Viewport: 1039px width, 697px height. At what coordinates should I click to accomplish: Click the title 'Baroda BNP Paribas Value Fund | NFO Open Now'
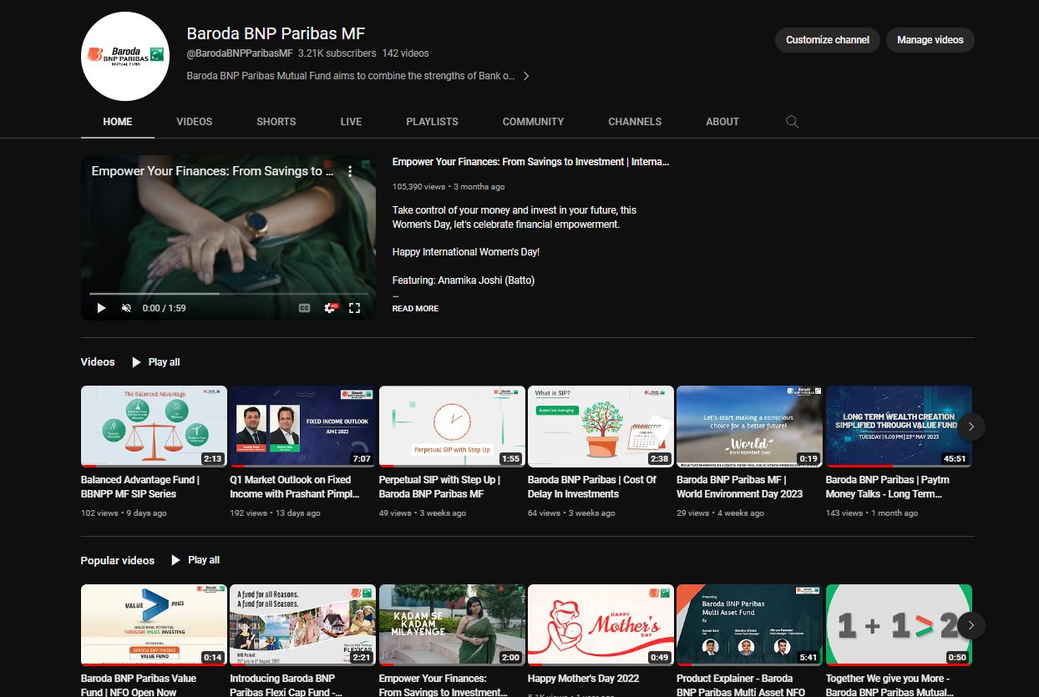(139, 685)
